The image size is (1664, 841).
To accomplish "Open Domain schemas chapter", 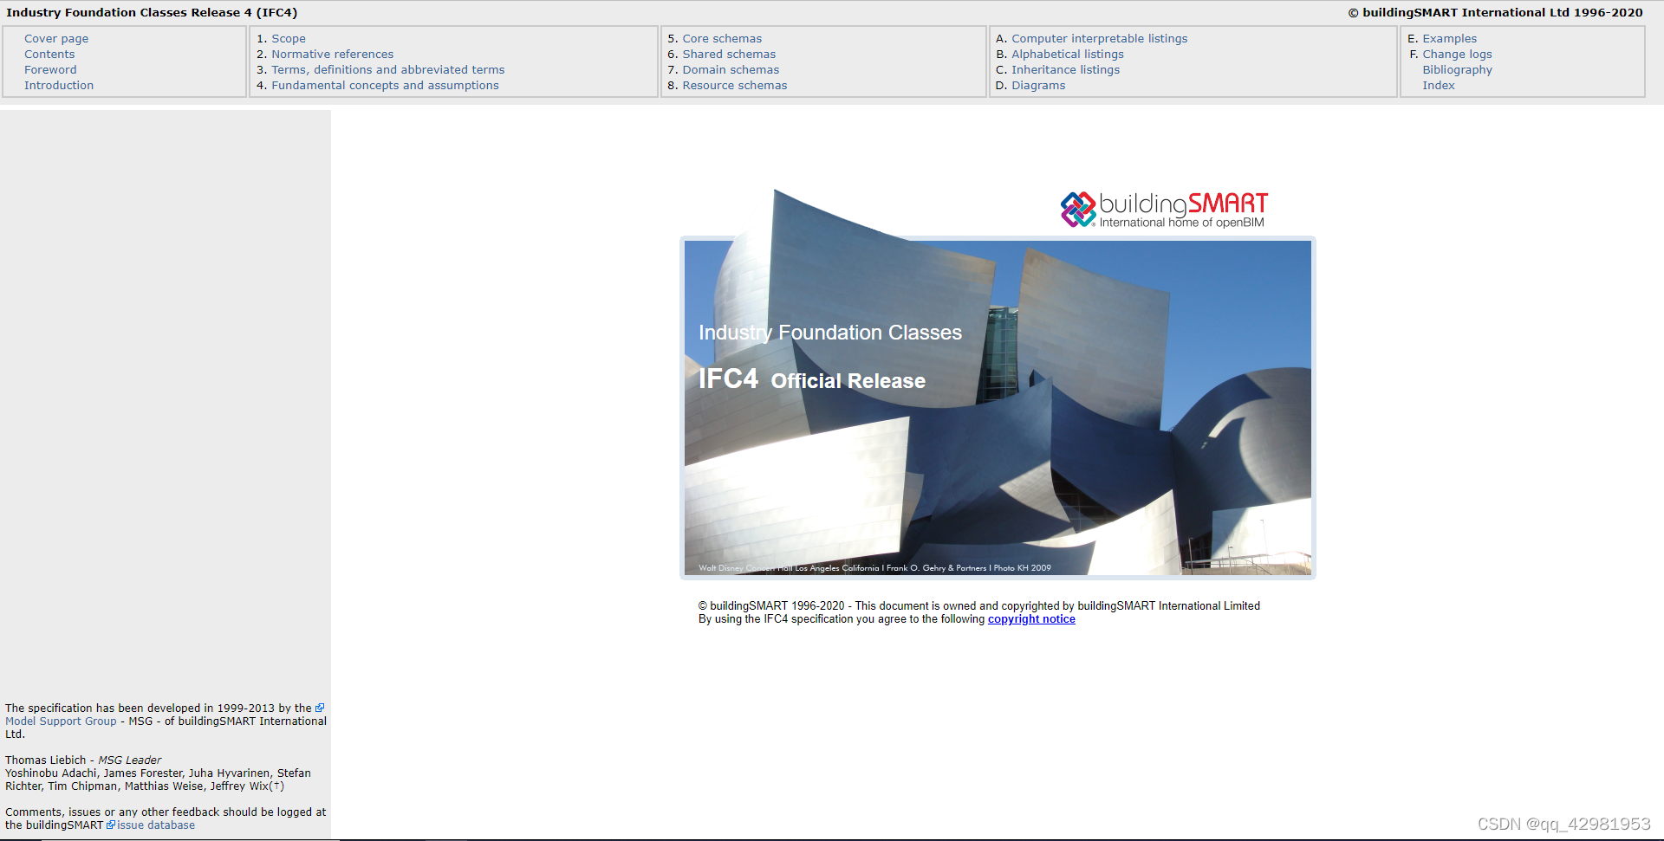I will pyautogui.click(x=731, y=70).
